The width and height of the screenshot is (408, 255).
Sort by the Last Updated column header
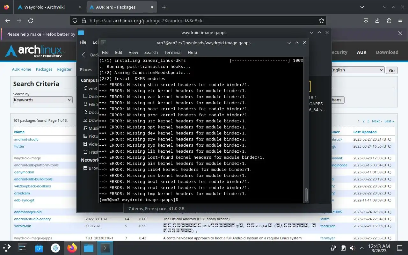pos(365,132)
